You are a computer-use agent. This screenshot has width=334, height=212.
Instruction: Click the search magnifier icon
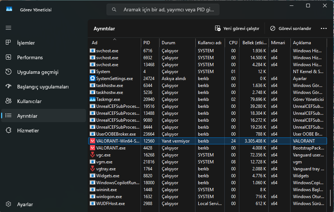click(x=114, y=10)
